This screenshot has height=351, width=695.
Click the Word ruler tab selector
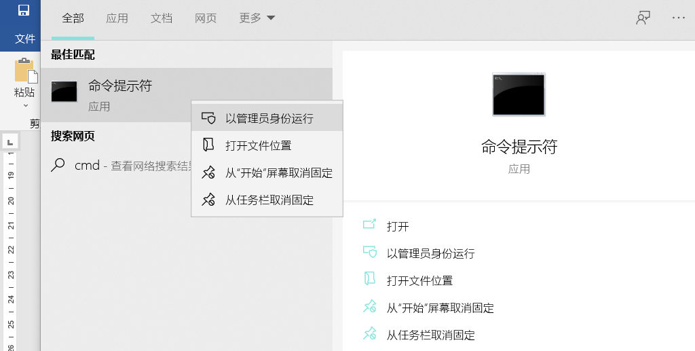(x=10, y=143)
